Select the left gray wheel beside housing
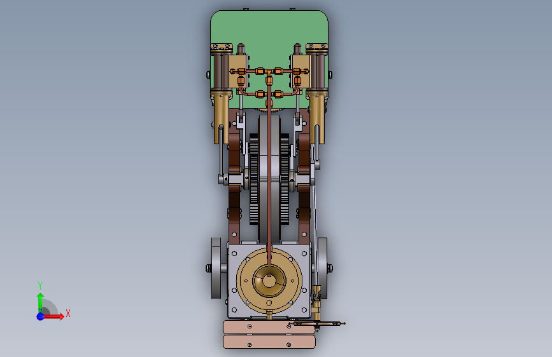552x357 pixels. (216, 269)
